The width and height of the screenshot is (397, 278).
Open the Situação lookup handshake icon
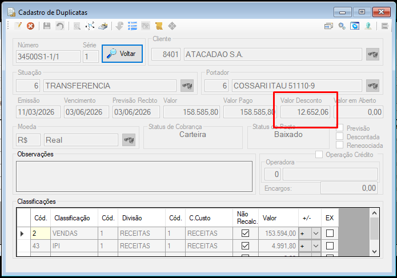[x=187, y=86]
